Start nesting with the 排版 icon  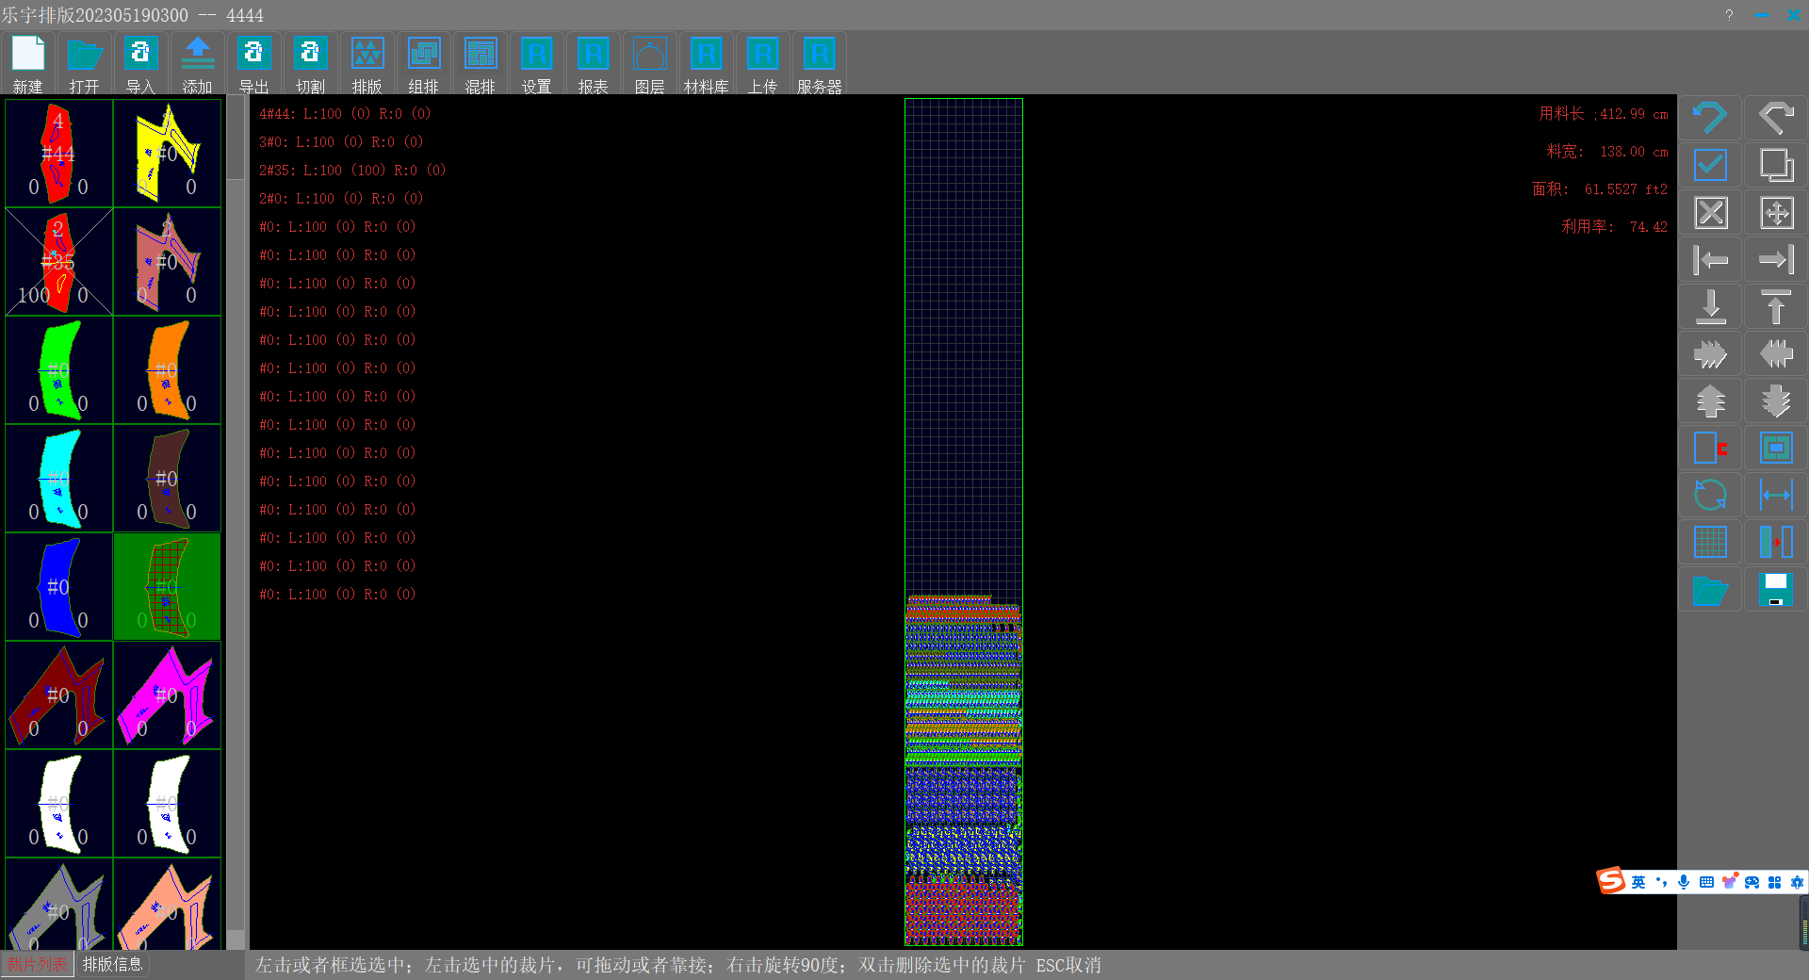click(367, 62)
